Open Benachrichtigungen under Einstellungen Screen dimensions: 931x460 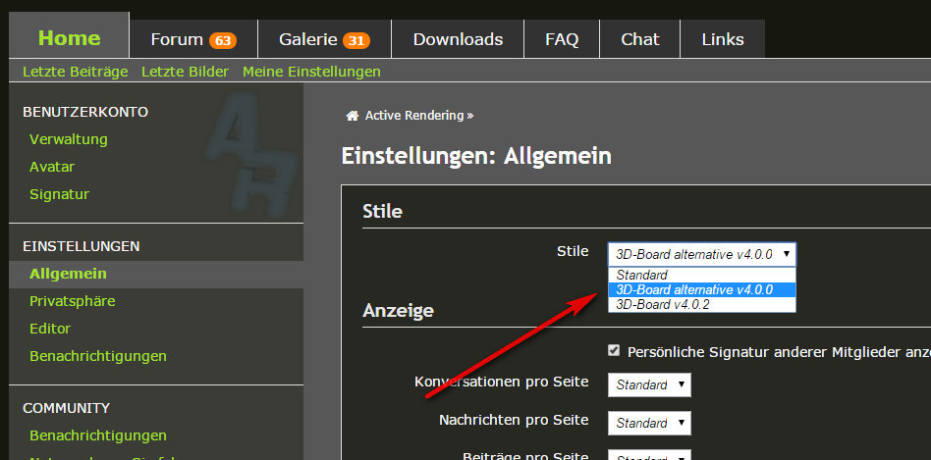(98, 356)
